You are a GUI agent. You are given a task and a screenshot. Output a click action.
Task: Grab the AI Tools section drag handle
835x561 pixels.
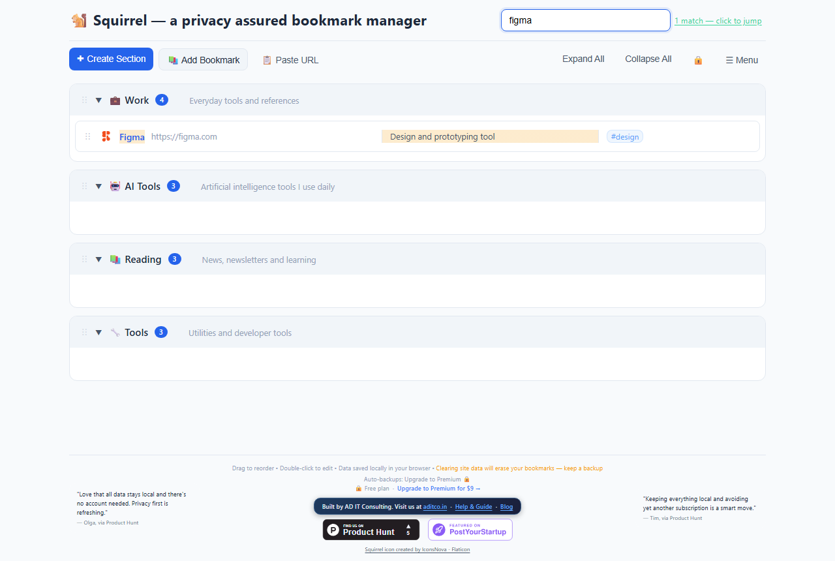pos(84,187)
